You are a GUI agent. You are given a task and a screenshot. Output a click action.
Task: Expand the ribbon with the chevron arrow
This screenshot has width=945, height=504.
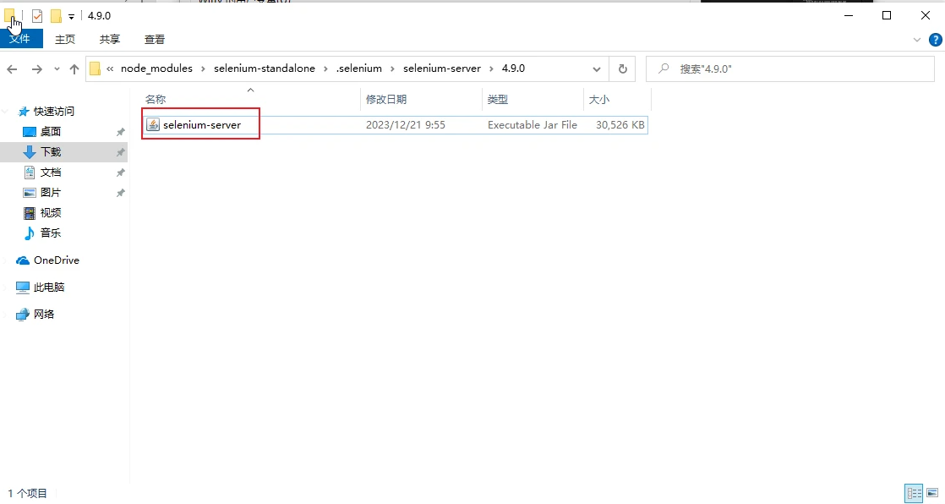(916, 40)
